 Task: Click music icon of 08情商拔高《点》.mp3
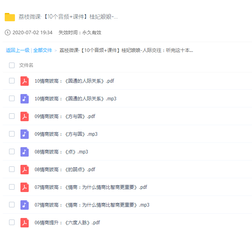[25, 151]
